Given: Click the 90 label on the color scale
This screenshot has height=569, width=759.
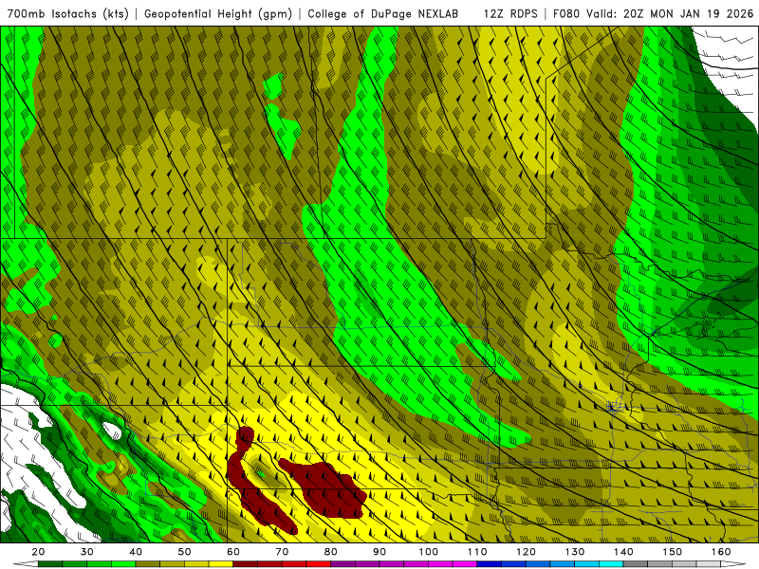Looking at the screenshot, I should pos(379,552).
